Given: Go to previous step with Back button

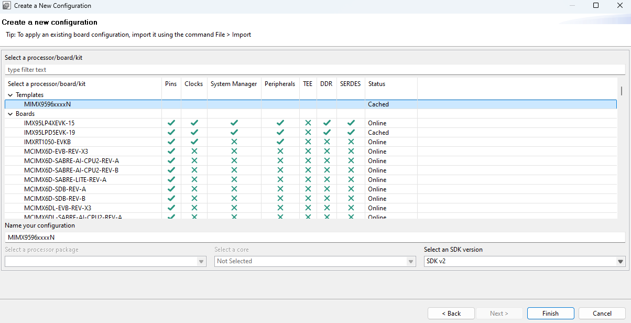Looking at the screenshot, I should (451, 314).
